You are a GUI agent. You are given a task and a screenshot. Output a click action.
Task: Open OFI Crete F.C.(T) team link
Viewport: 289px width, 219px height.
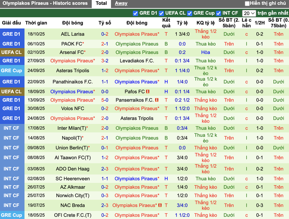pyautogui.click(x=73, y=215)
